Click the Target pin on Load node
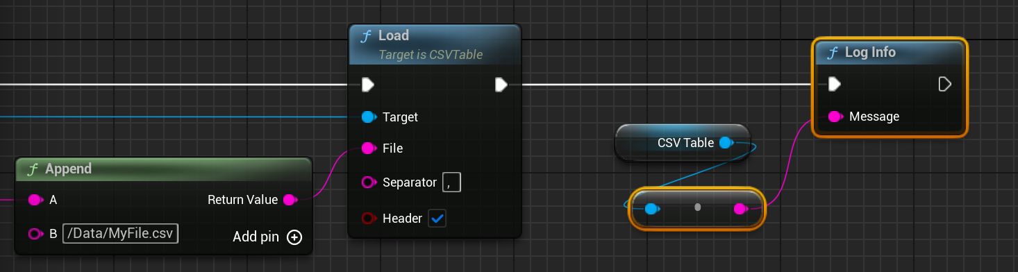Viewport: 1018px width, 272px height. (x=369, y=117)
